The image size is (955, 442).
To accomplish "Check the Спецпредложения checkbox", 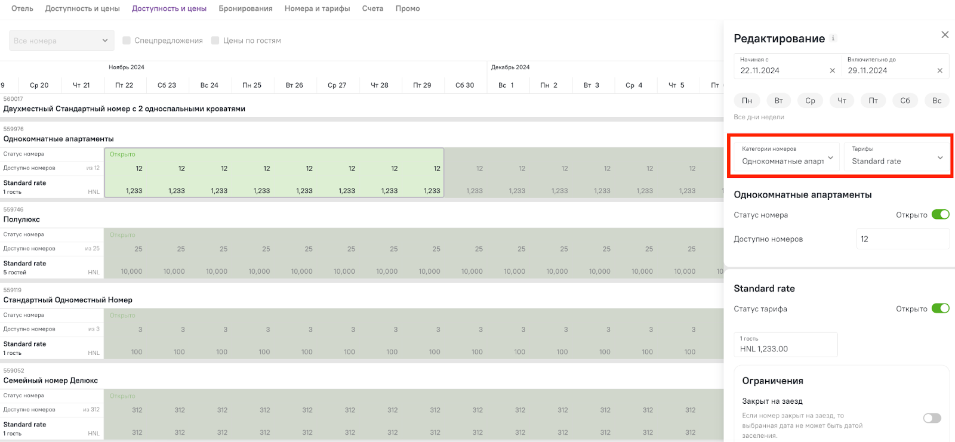I will point(127,41).
